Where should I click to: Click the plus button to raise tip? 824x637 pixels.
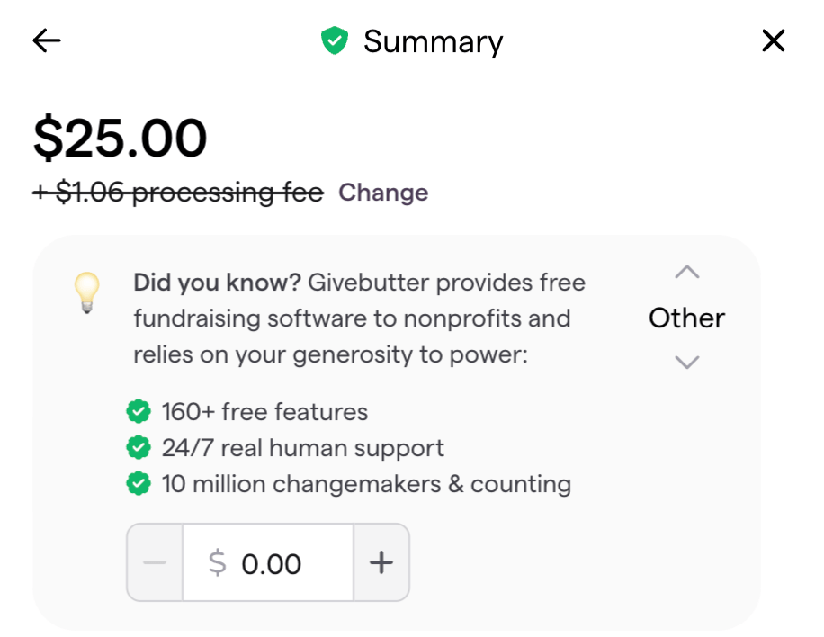381,562
